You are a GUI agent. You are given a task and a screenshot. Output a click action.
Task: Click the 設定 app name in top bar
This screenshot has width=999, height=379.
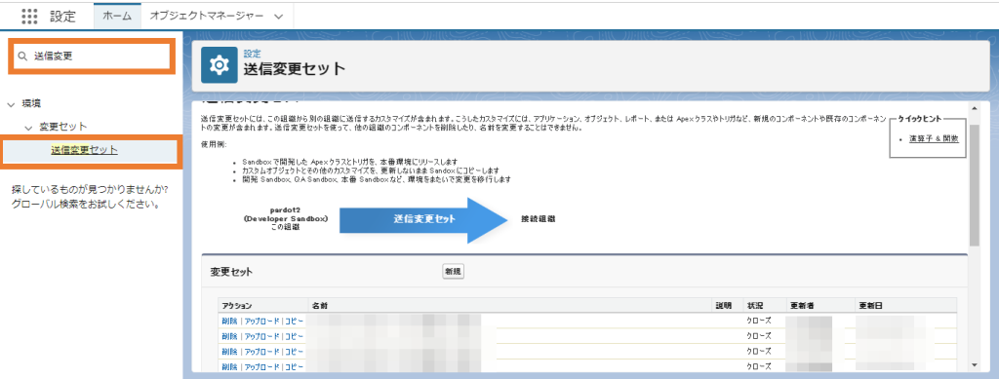[x=62, y=16]
